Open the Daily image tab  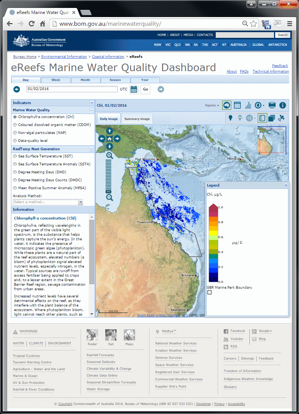point(109,118)
